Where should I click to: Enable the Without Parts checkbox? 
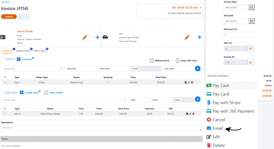click(152, 61)
